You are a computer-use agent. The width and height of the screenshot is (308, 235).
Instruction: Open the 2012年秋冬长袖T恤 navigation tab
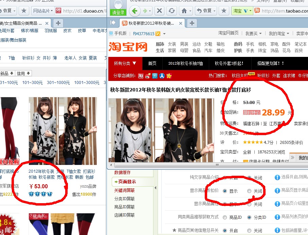pos(186,63)
